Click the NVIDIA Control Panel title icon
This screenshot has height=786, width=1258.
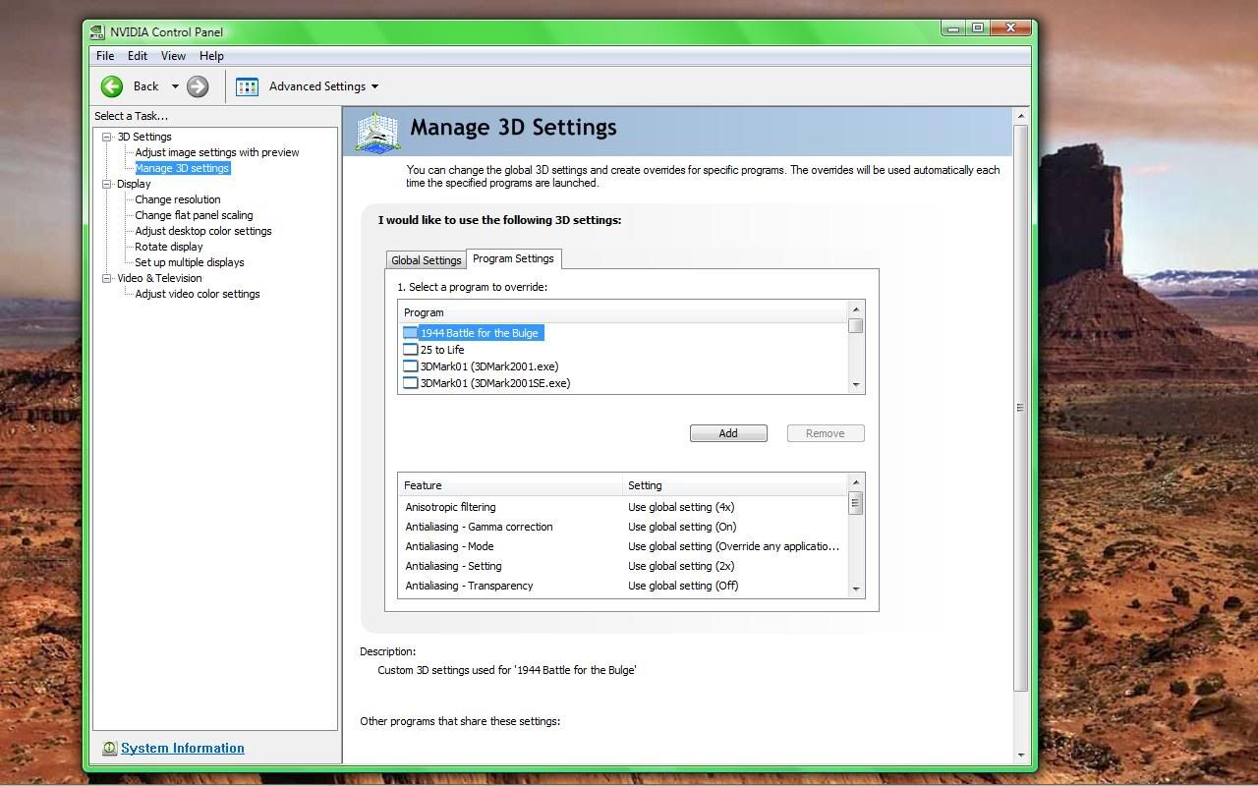click(x=97, y=31)
